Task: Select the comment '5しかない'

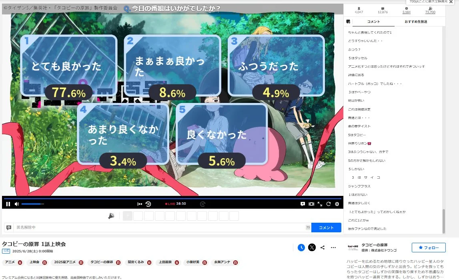Action: click(x=356, y=169)
